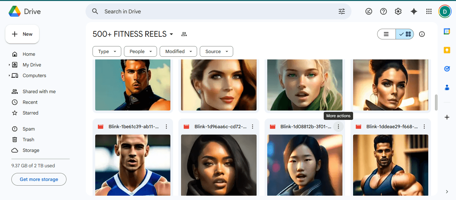
Task: Open the Blink-1be61c39-ab11 video thumbnail
Action: 133,165
